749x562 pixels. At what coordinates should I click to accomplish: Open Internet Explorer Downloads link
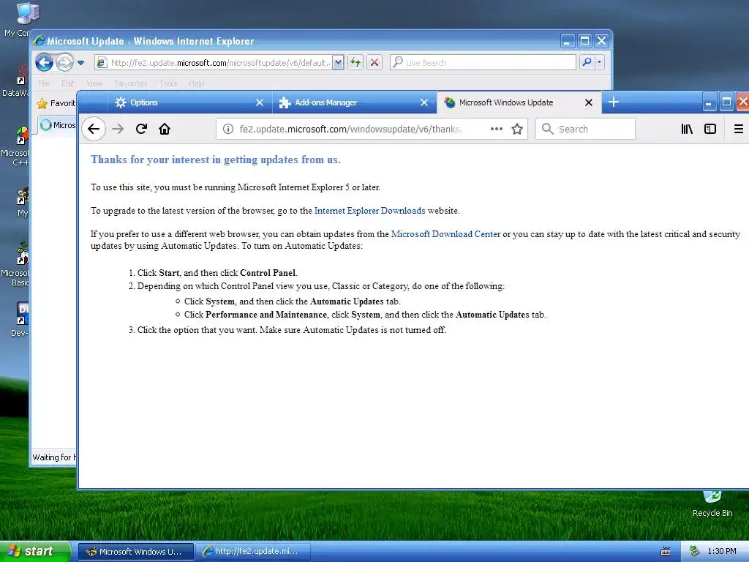point(369,211)
